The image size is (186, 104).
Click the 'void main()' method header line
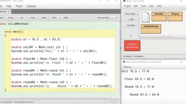point(14,31)
